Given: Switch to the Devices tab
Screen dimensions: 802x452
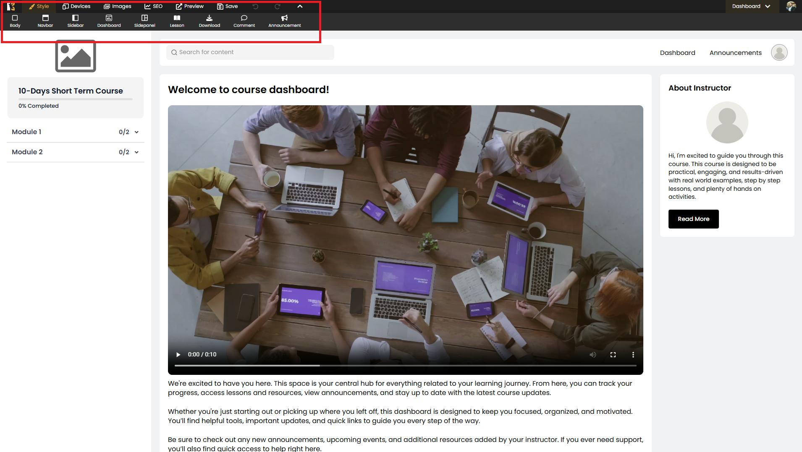Looking at the screenshot, I should pos(76,6).
